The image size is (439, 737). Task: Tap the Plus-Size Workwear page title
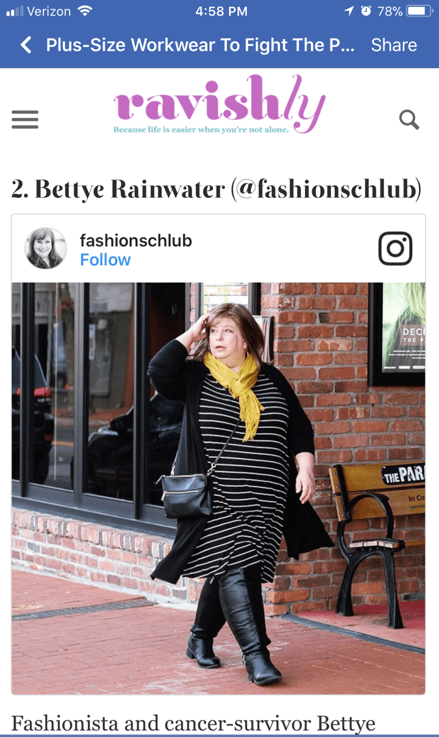200,45
